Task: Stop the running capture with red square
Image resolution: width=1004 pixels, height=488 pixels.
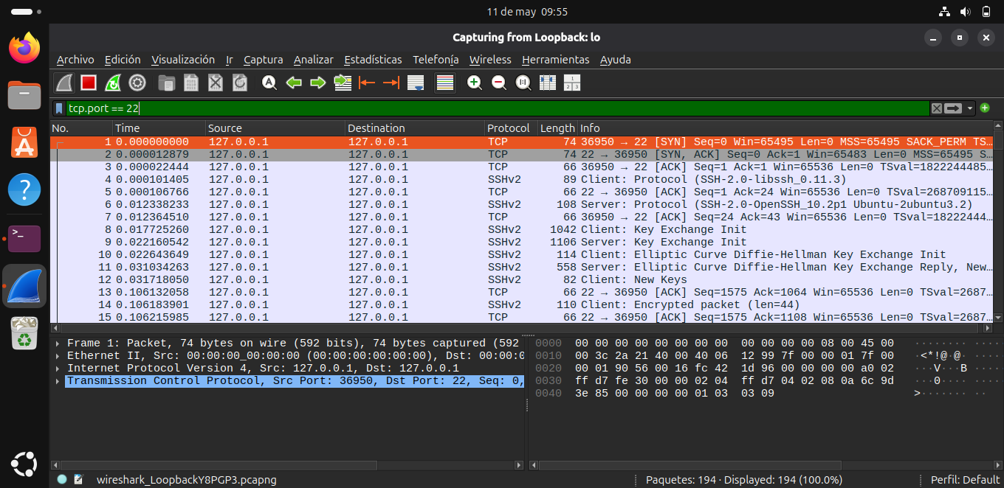Action: tap(89, 83)
